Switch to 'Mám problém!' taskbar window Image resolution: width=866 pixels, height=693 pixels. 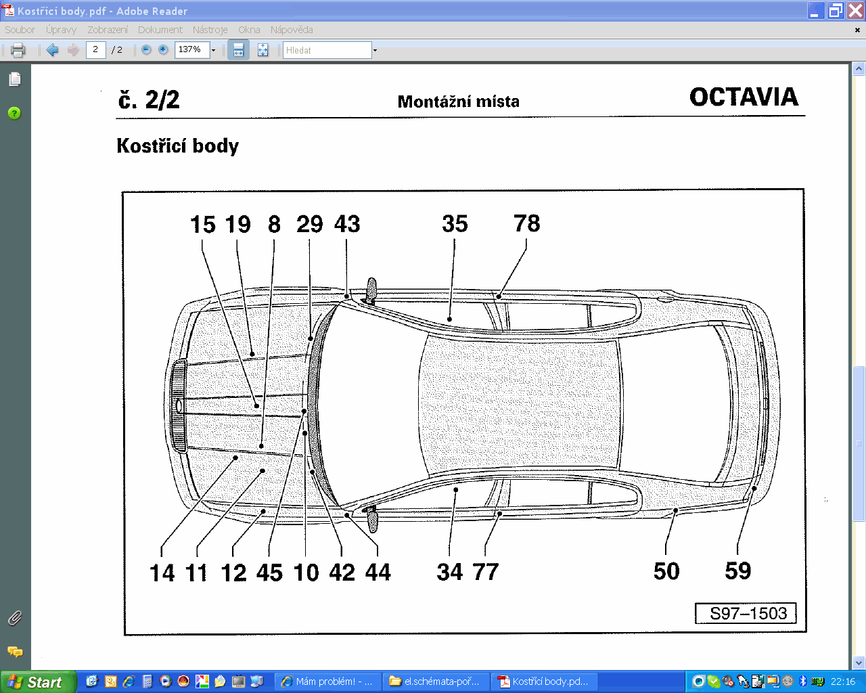[x=327, y=681]
